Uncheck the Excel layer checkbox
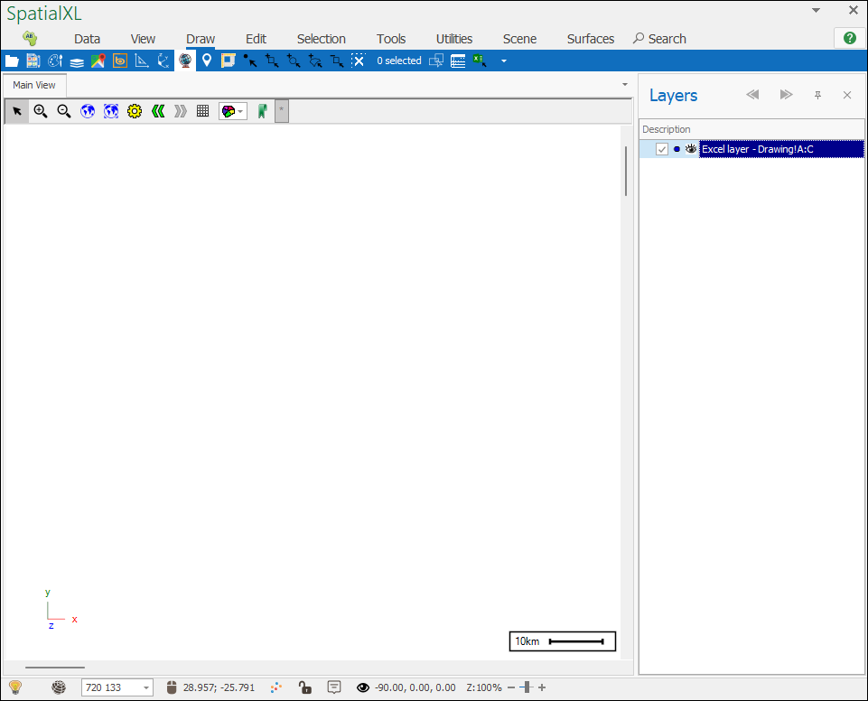 [x=662, y=149]
